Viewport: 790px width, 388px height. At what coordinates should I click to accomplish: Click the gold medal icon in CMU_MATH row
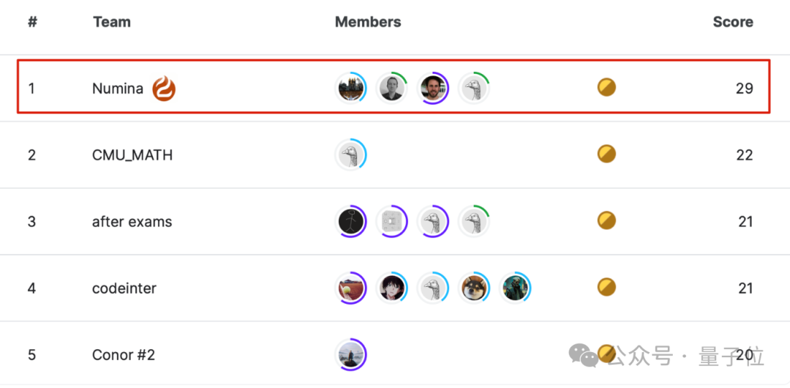(x=606, y=154)
